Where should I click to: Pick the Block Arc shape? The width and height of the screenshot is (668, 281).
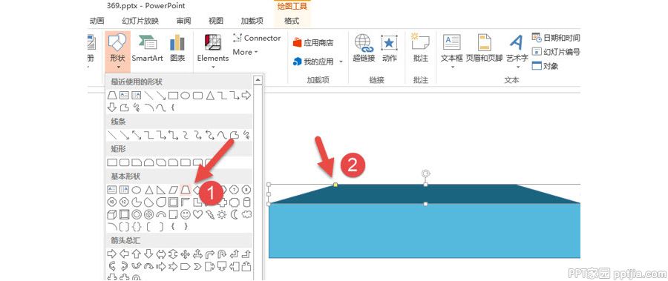tap(161, 214)
